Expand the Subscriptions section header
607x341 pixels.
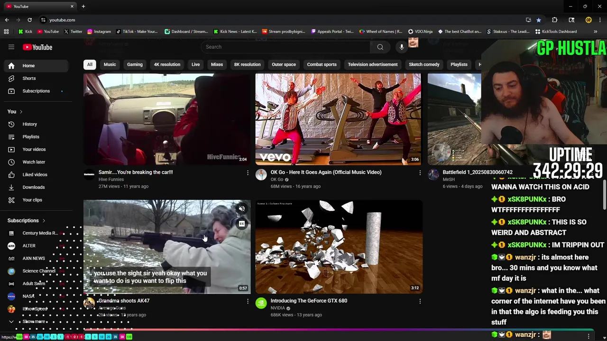27,221
